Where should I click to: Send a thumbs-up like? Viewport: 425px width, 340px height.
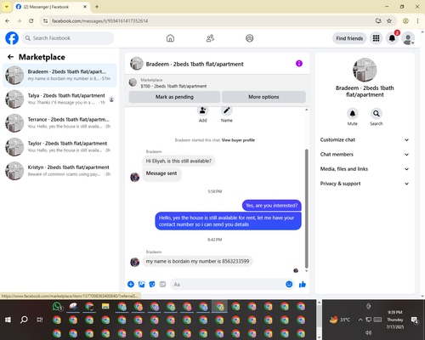303,284
